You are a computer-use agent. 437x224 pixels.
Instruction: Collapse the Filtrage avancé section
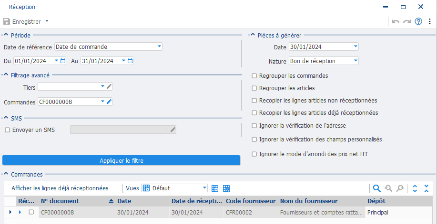click(6, 75)
